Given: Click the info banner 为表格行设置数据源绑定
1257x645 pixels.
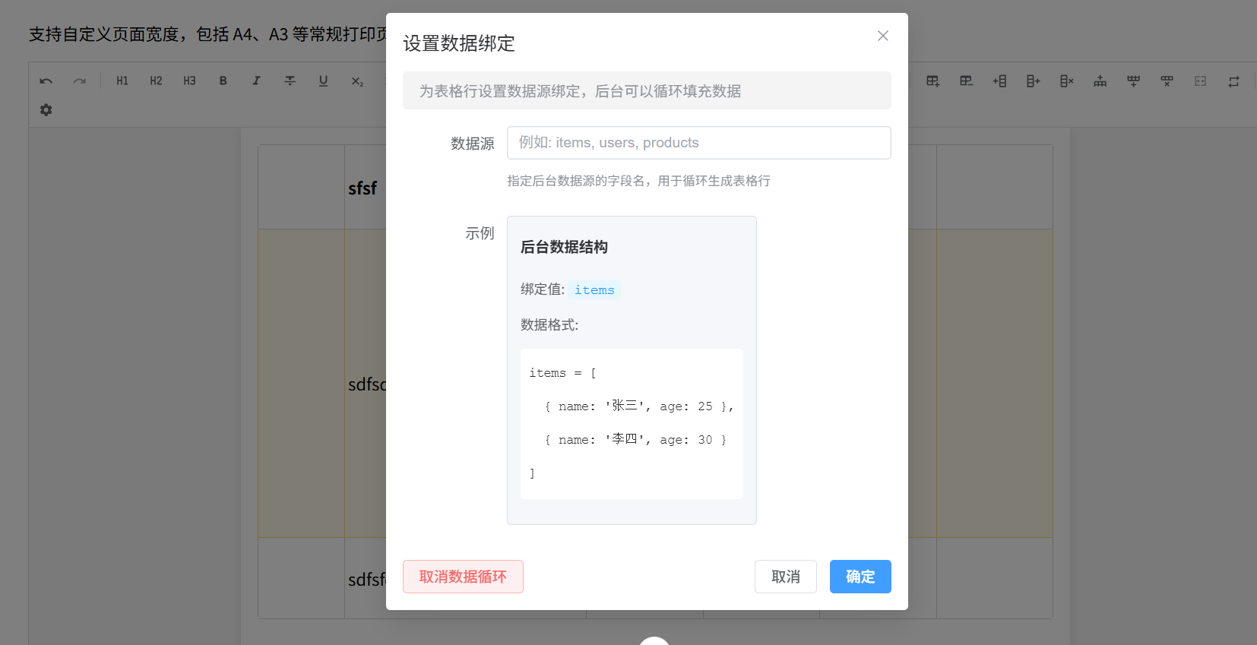Looking at the screenshot, I should tap(647, 90).
